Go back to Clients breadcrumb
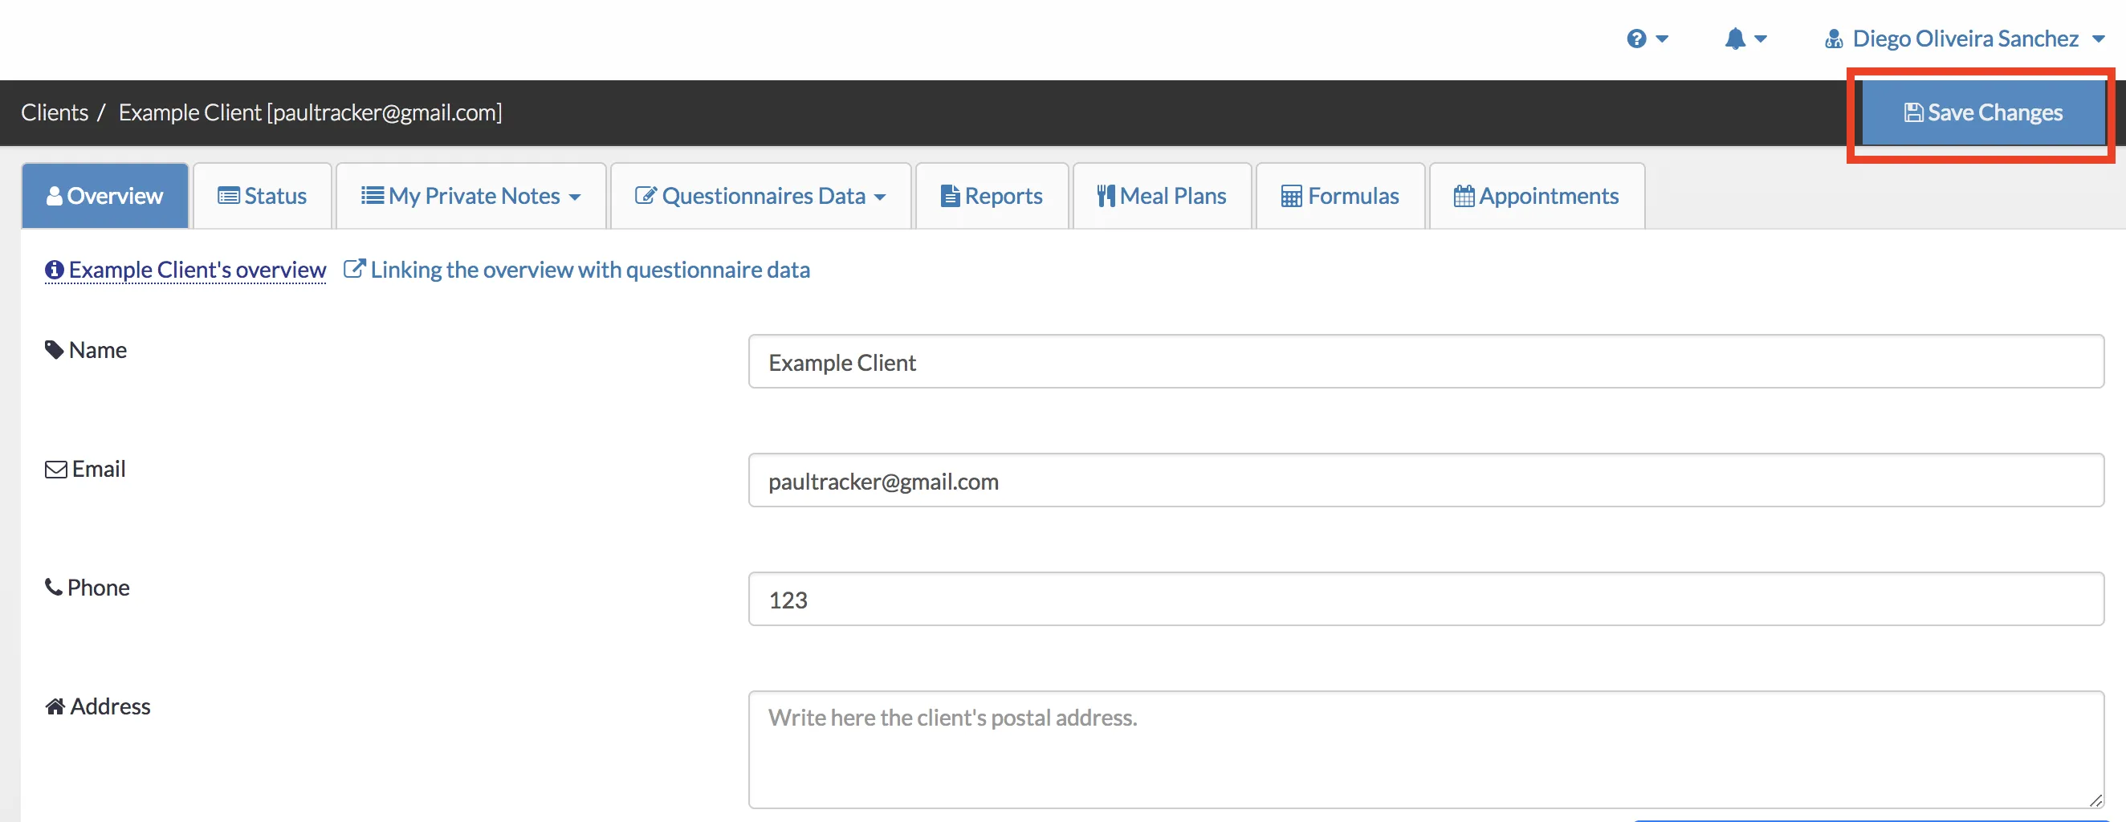 [x=55, y=112]
